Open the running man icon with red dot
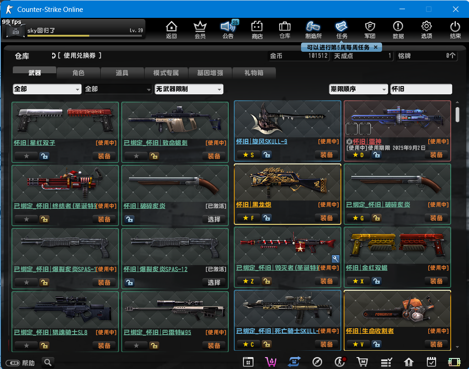469x369 pixels. pos(340,362)
